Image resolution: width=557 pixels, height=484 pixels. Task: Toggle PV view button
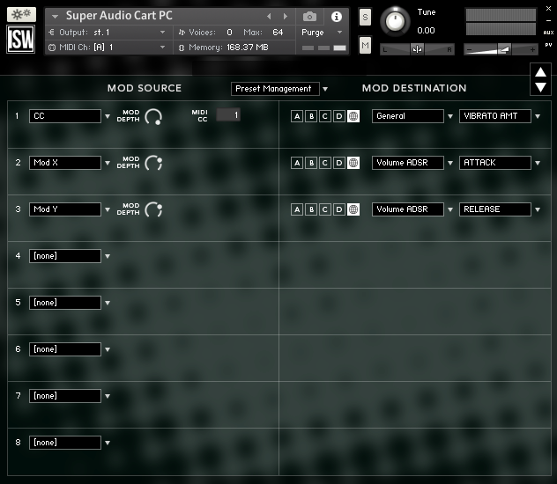548,45
